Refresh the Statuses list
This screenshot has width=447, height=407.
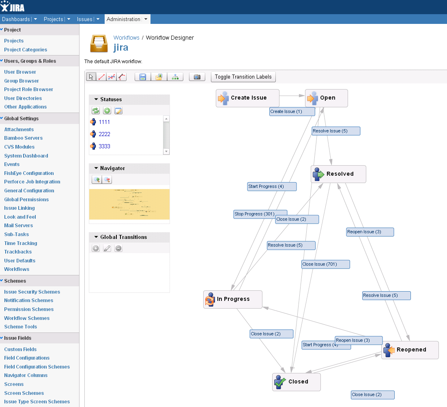96,111
